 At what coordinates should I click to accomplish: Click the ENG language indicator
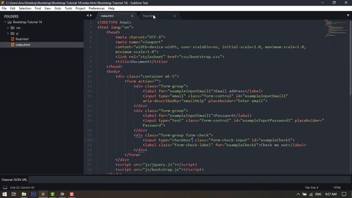point(318,194)
